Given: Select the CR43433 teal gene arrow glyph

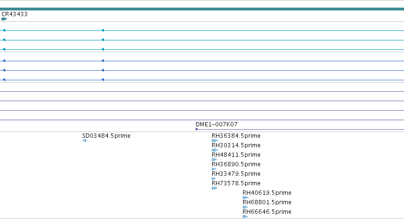Looking at the screenshot, I should (4, 19).
